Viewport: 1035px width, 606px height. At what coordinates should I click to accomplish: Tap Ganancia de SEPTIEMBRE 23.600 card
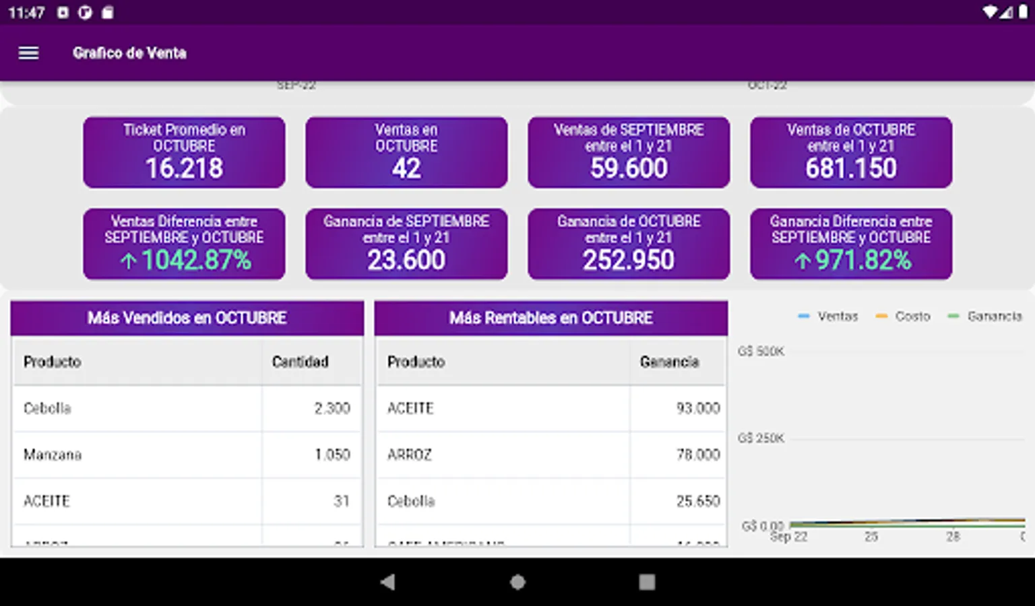click(406, 244)
